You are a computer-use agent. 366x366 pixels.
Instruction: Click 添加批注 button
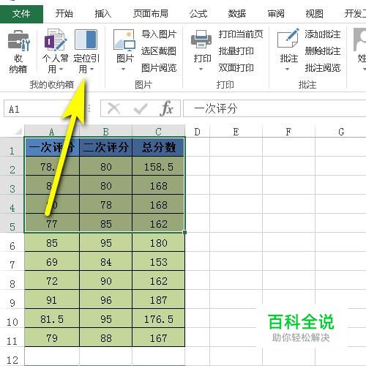323,34
